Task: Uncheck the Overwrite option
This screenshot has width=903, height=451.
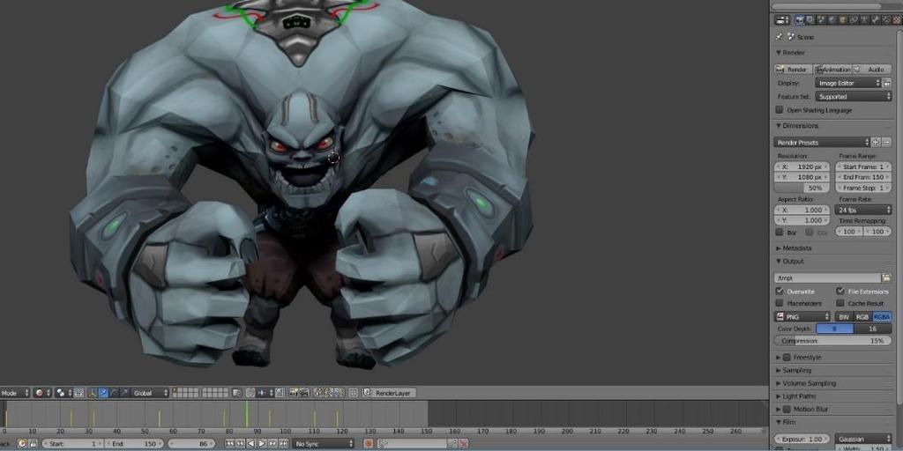Action: click(x=780, y=291)
